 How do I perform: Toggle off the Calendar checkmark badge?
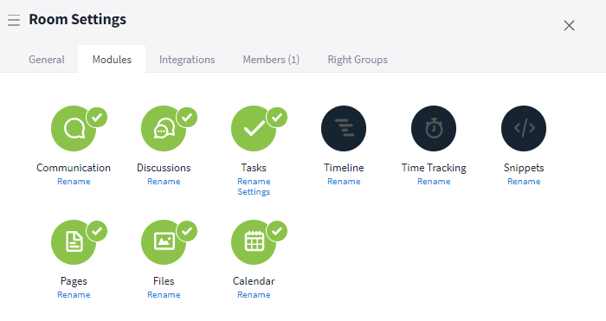[x=277, y=231]
